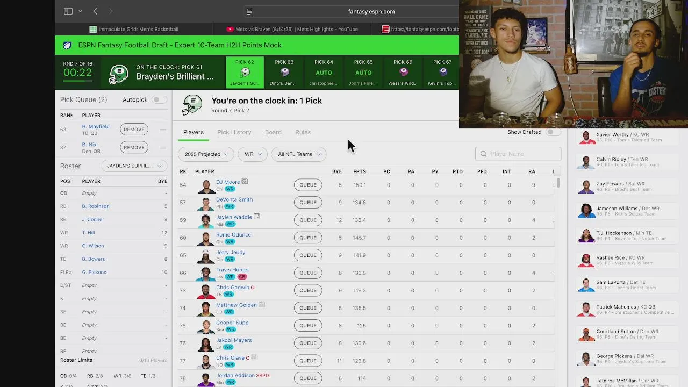Image resolution: width=688 pixels, height=387 pixels.
Task: Queue DeVonta Smith
Action: tap(308, 203)
